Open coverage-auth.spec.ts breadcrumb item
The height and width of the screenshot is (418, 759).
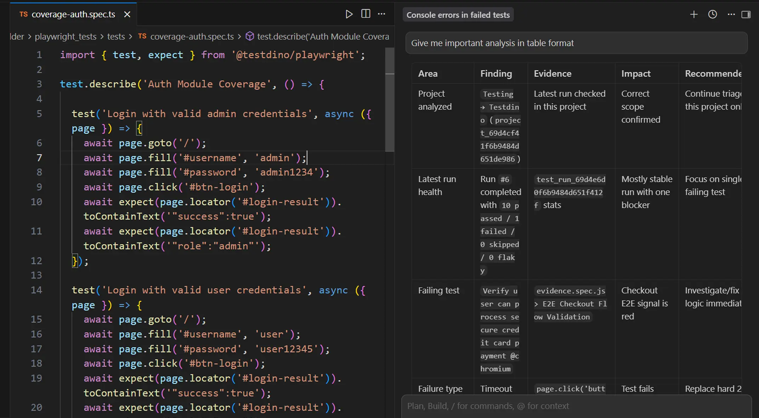click(x=192, y=36)
